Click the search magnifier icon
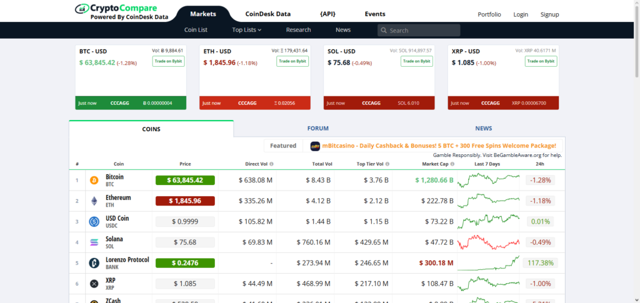The image size is (640, 303). click(x=384, y=31)
